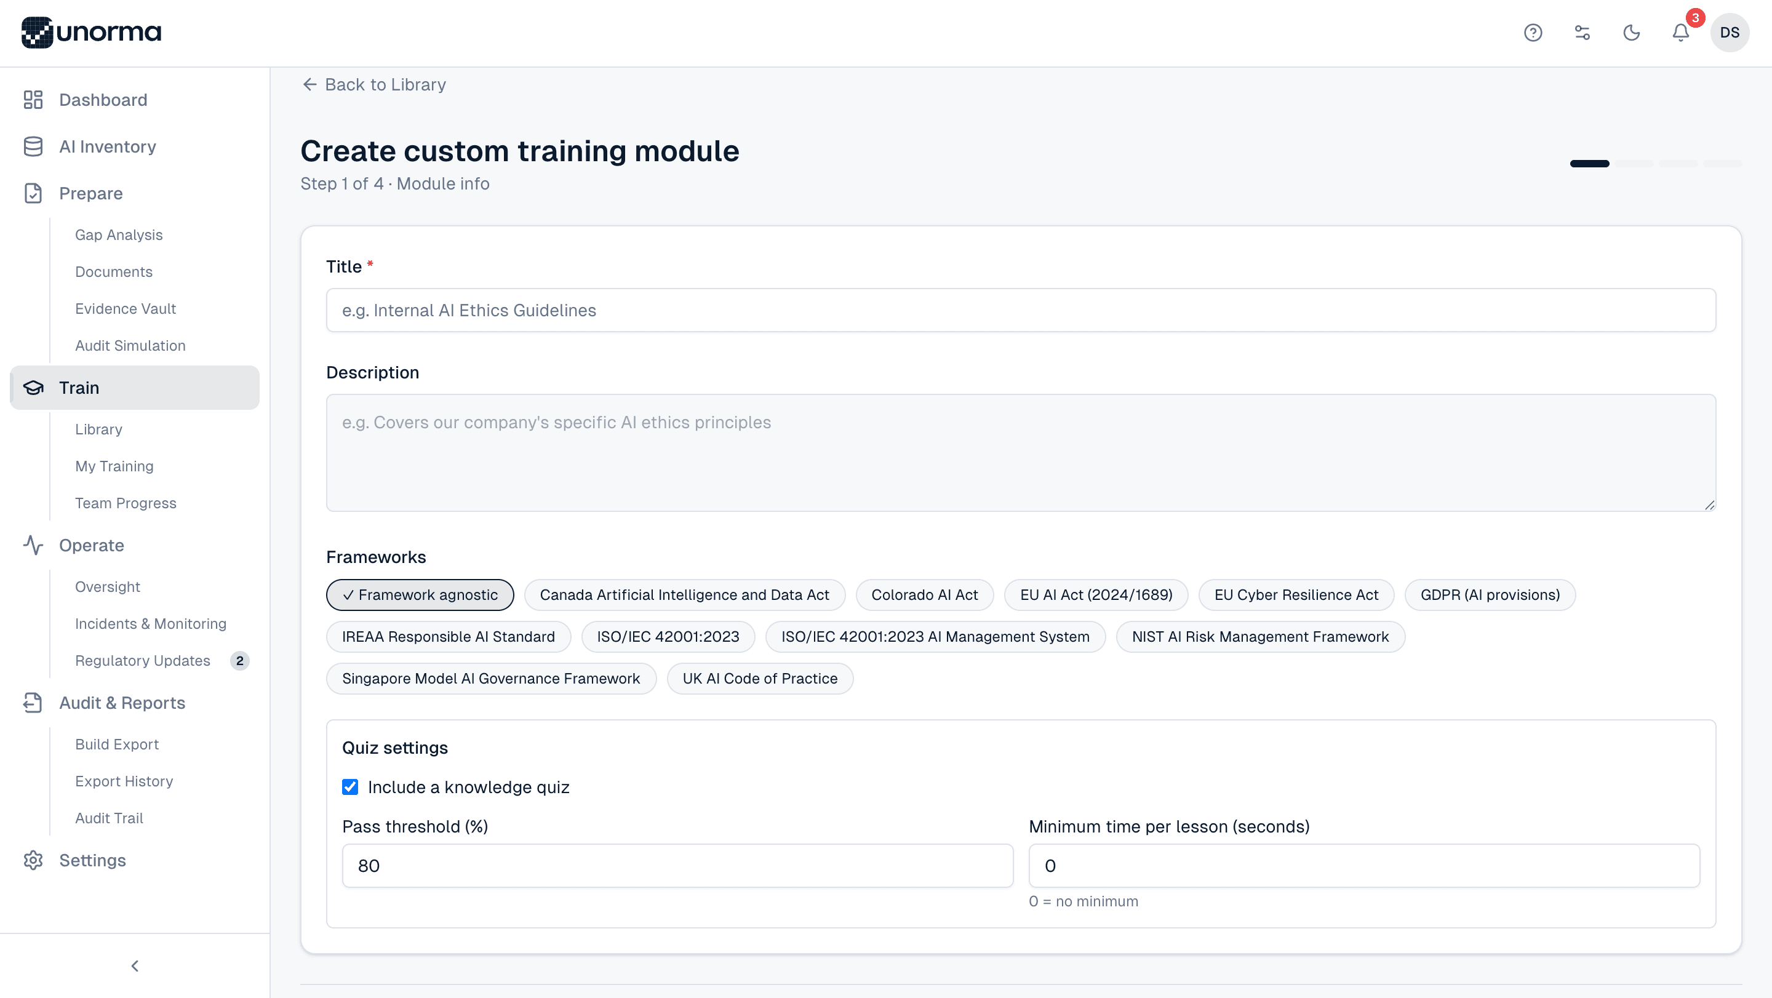Screen dimensions: 1772x998
Task: Select Singapore Model AI Governance Framework
Action: pos(491,679)
